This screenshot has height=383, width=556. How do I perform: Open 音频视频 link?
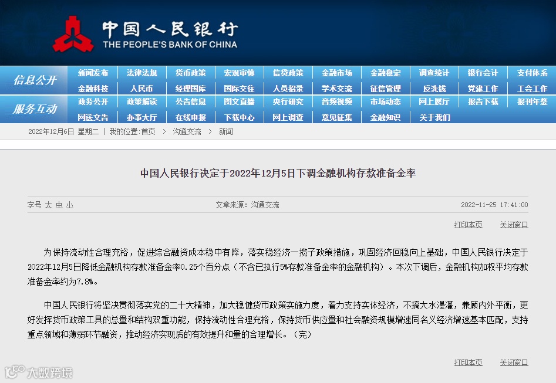[337, 101]
